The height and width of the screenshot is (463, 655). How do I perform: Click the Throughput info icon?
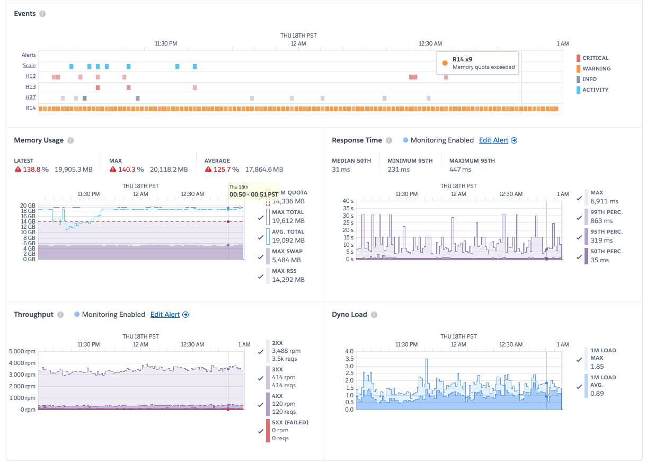60,315
